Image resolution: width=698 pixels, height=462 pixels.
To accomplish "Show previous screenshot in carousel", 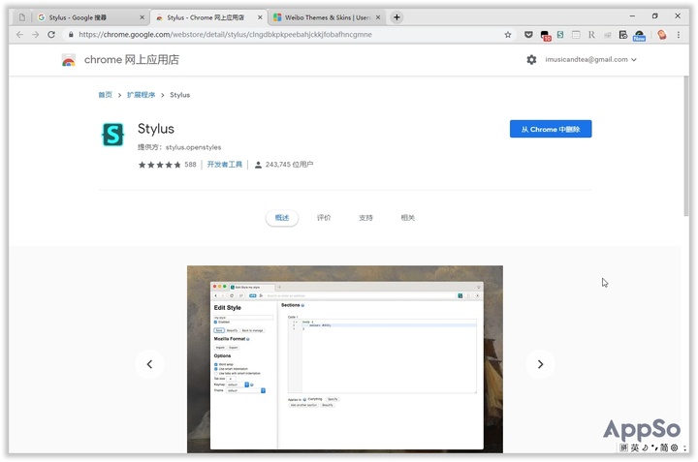I will (x=149, y=364).
